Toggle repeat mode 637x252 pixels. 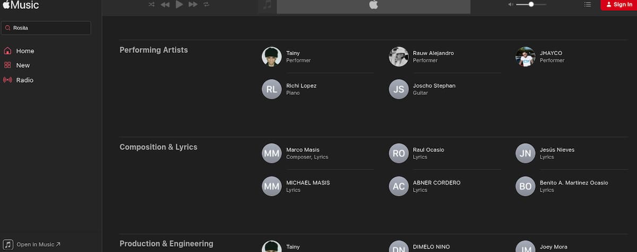click(206, 5)
